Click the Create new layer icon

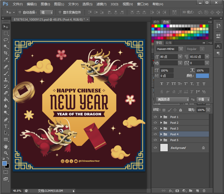coord(197,191)
